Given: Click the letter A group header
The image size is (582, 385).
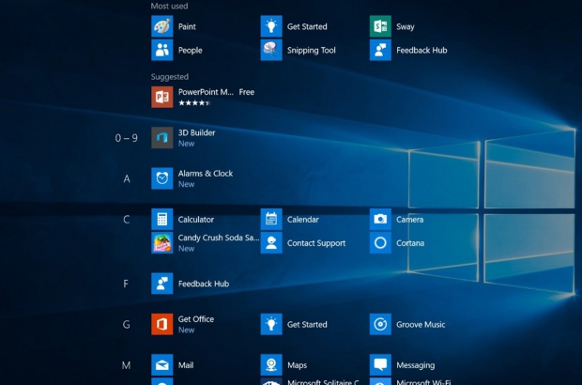Looking at the screenshot, I should [127, 178].
